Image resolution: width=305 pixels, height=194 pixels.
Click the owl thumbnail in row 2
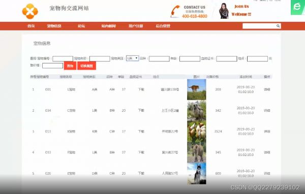(196, 111)
